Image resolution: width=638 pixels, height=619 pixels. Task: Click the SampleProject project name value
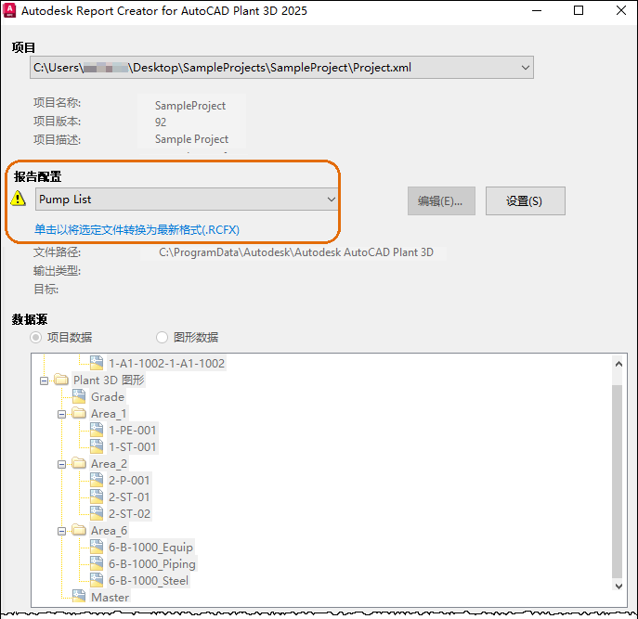coord(190,106)
